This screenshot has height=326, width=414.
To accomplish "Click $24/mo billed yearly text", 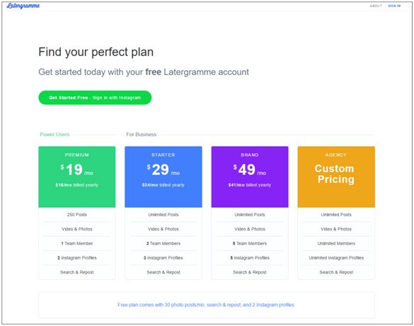I will [x=163, y=185].
